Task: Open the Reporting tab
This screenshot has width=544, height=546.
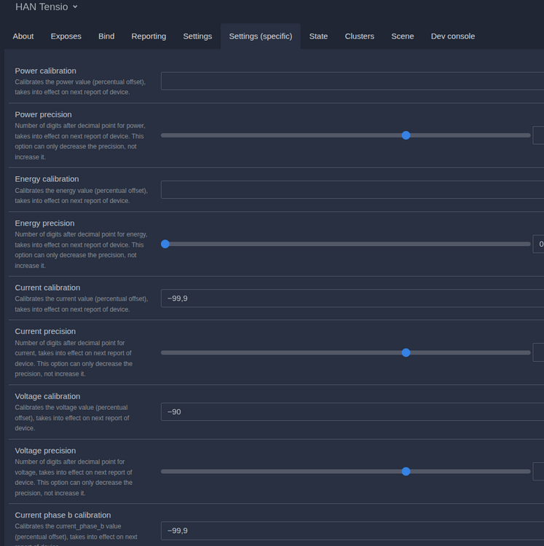Action: (x=149, y=36)
